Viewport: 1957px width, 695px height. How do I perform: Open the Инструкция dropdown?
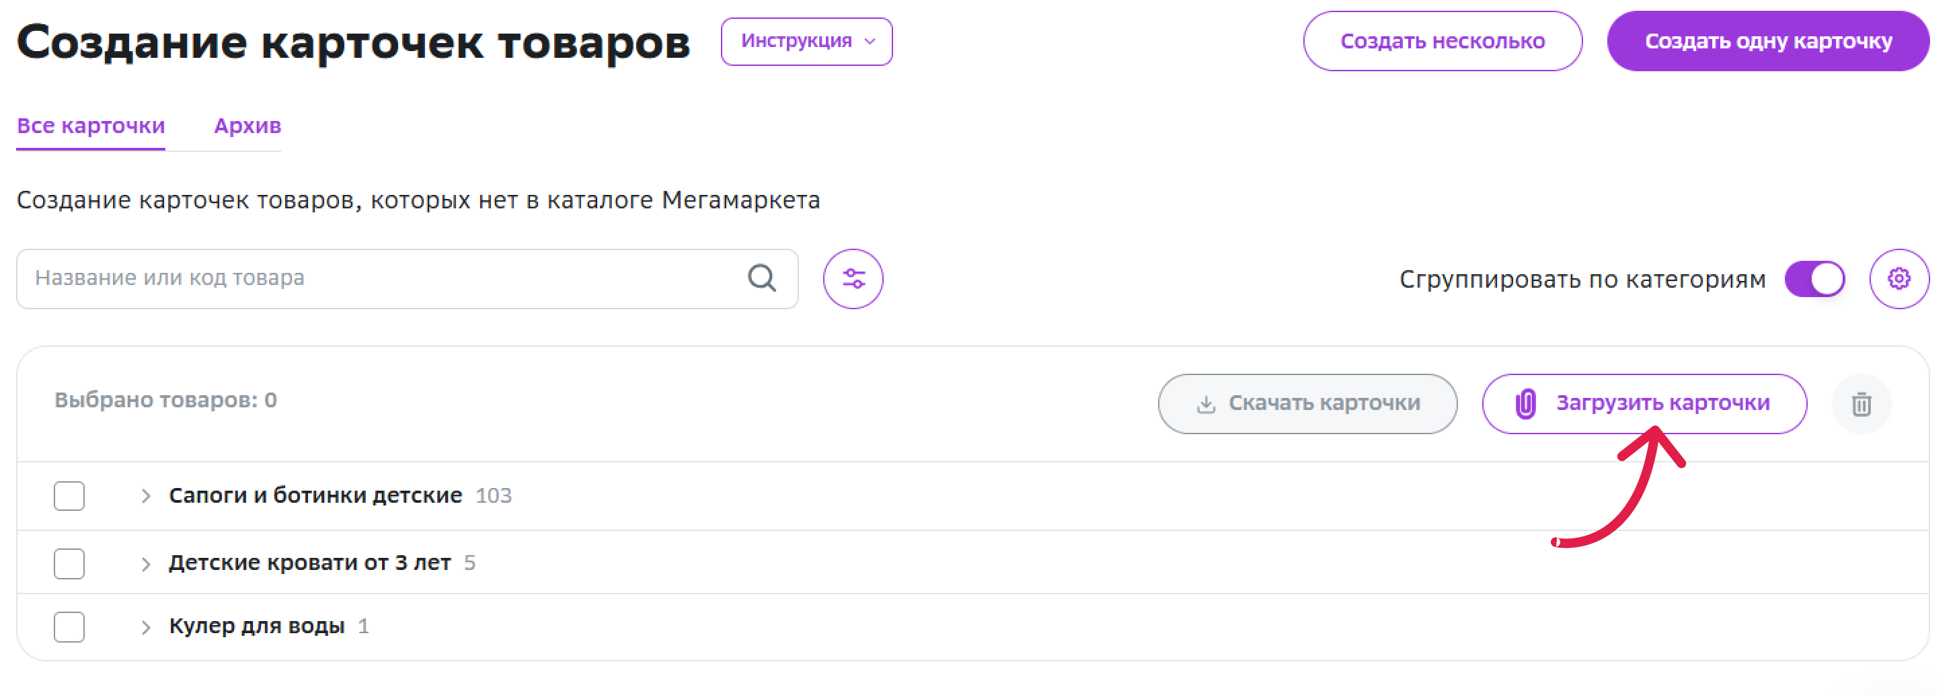[x=807, y=42]
